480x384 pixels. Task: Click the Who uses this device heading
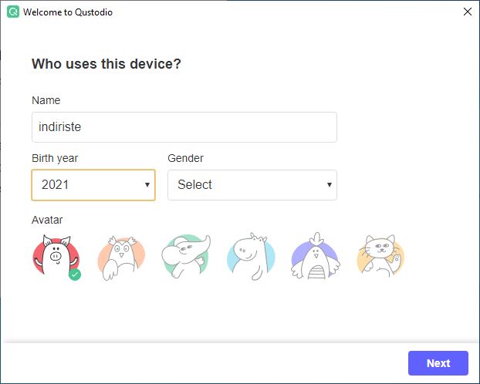click(106, 64)
